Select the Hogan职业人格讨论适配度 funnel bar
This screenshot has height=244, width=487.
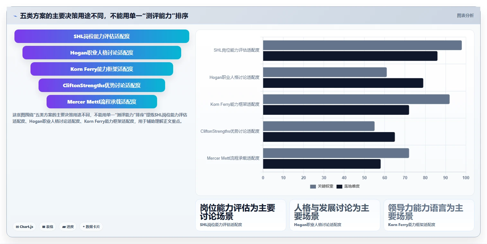click(x=102, y=53)
